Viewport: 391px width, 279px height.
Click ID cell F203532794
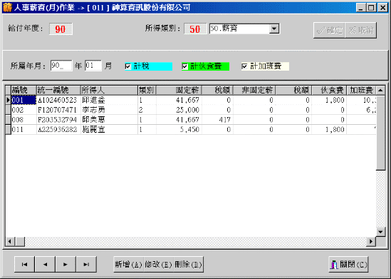(58, 120)
